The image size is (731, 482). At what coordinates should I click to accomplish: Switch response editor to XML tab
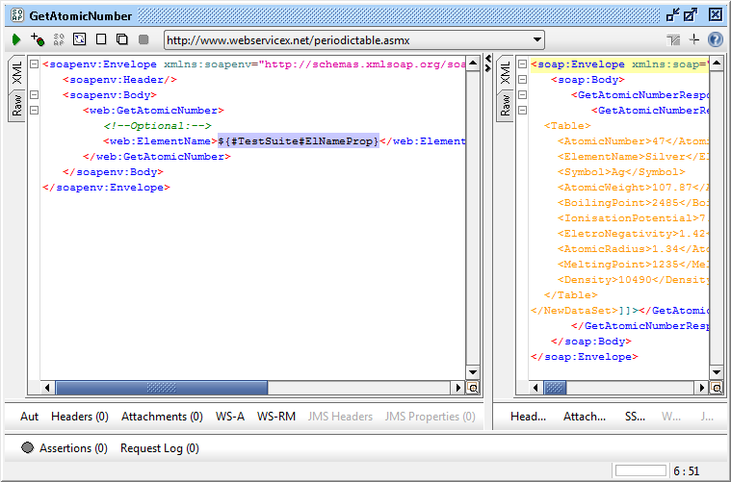click(x=506, y=73)
